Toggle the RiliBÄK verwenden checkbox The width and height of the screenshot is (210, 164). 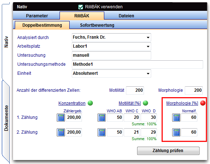(x=80, y=7)
